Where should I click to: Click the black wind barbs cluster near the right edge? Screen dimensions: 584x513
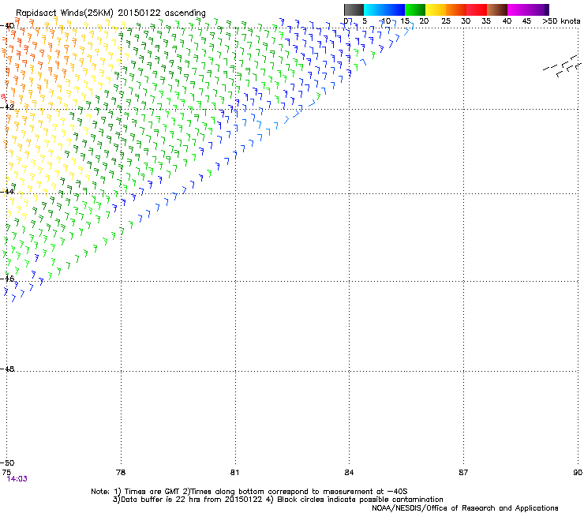tap(563, 66)
